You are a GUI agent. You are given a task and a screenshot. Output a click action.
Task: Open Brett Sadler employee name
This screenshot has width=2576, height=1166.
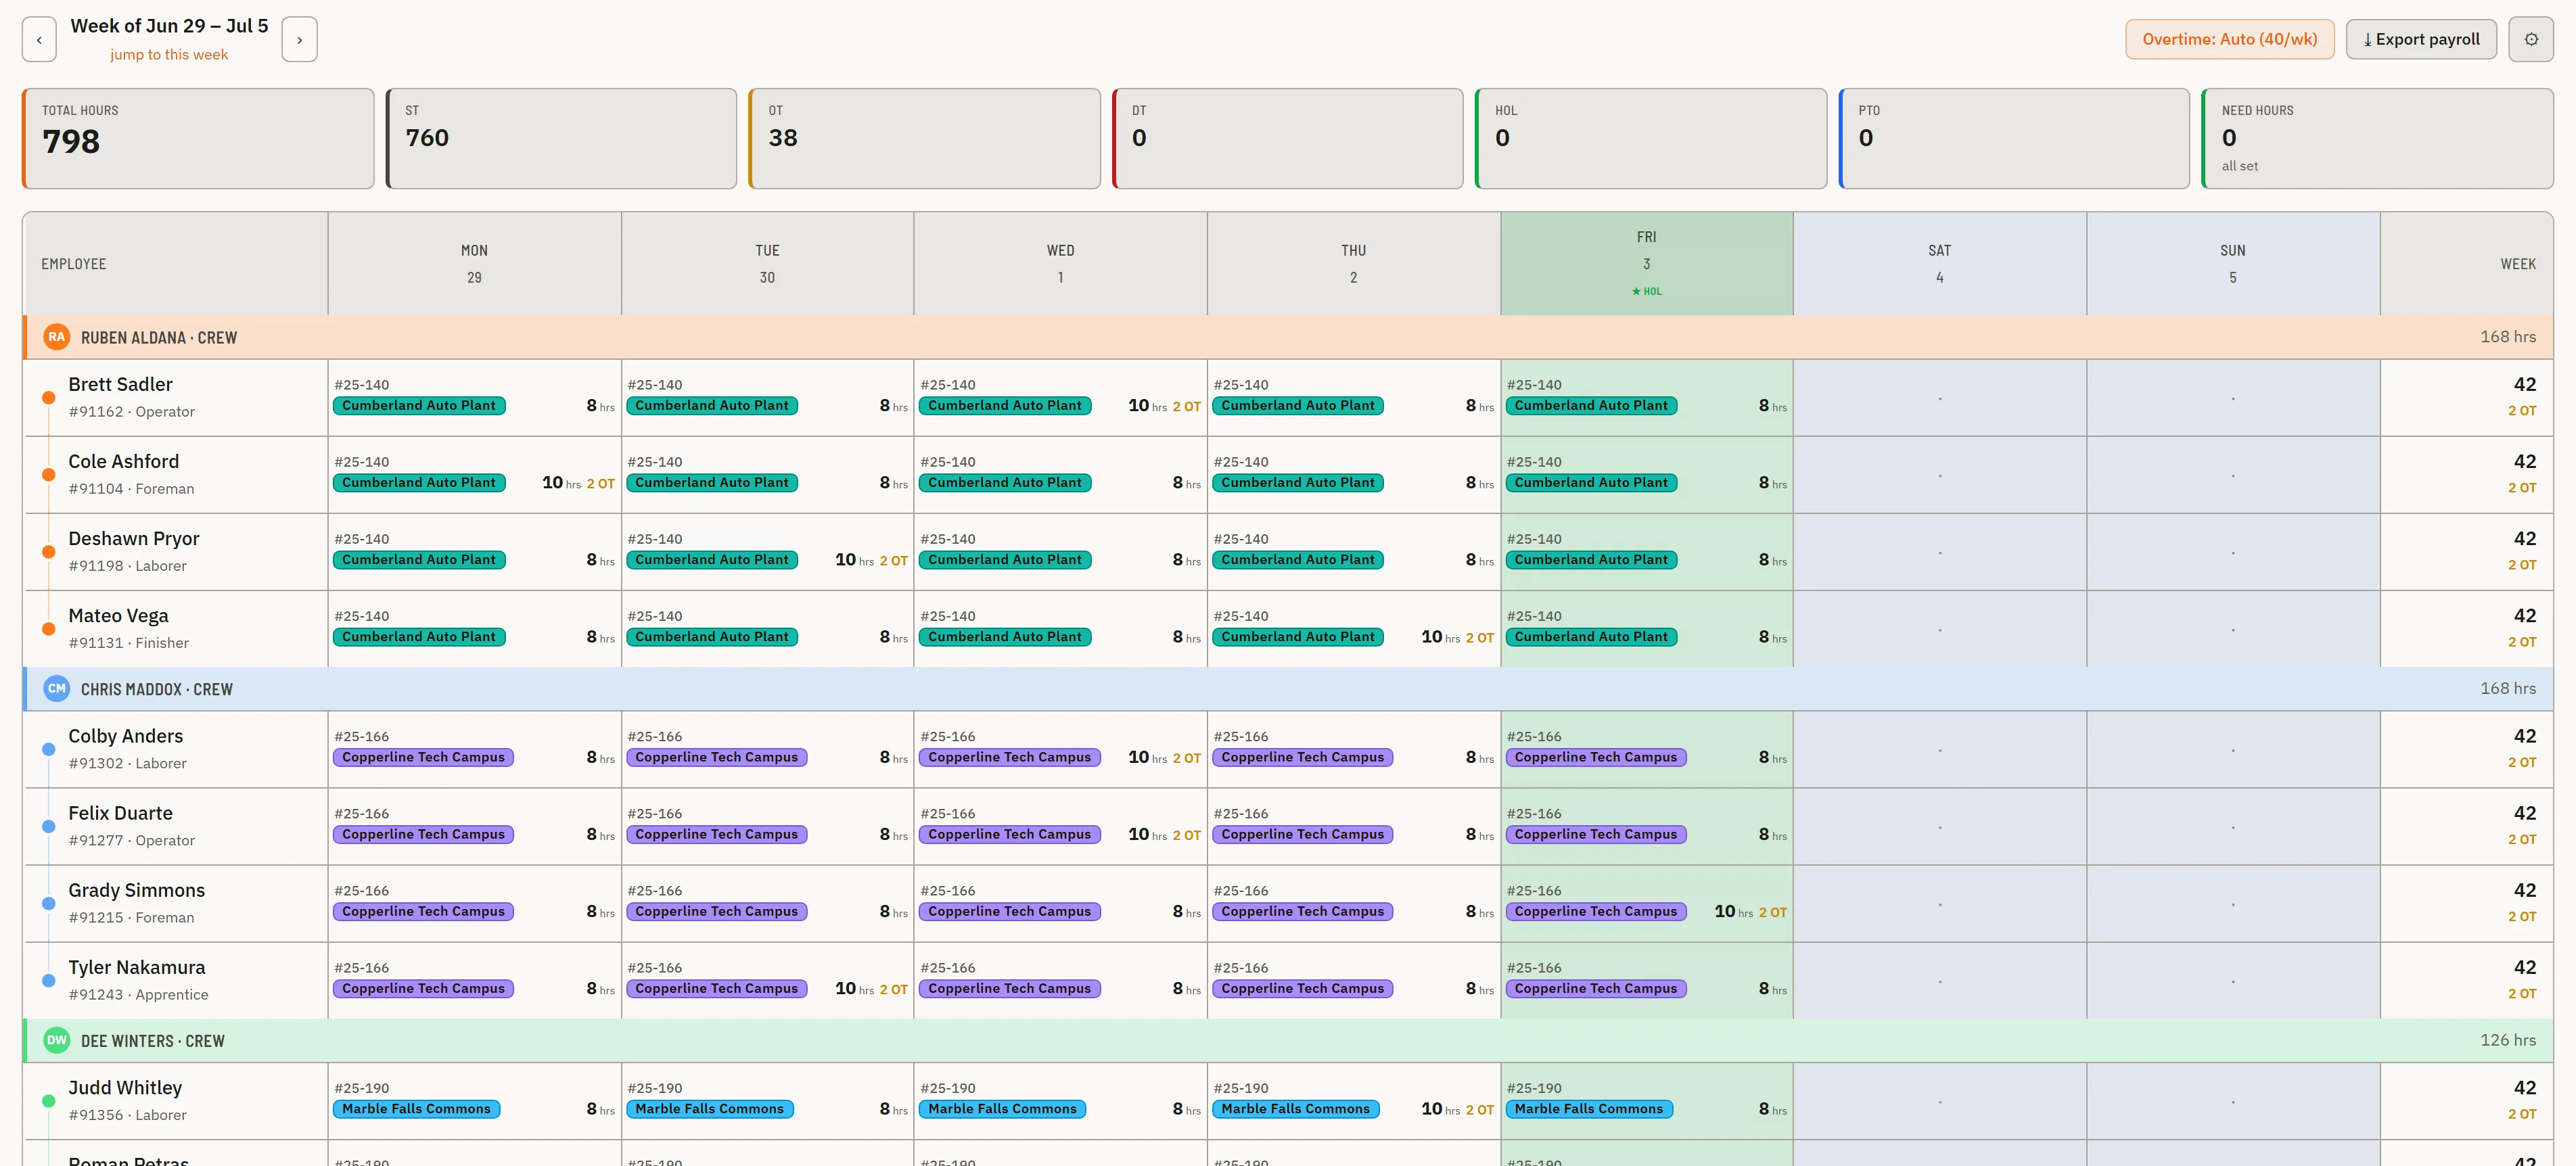[x=120, y=385]
